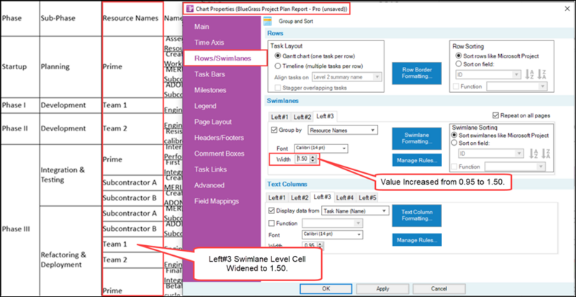Switch to Swimlanes Left#3 tab
The height and width of the screenshot is (297, 576).
coord(325,116)
